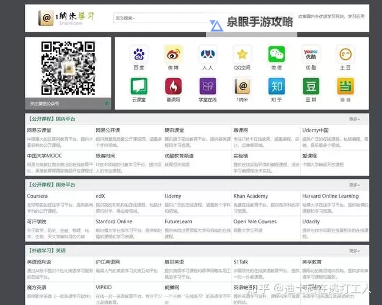Screen dimensions: 382x305
Task: Open the Khan Academy link
Action: coord(250,196)
